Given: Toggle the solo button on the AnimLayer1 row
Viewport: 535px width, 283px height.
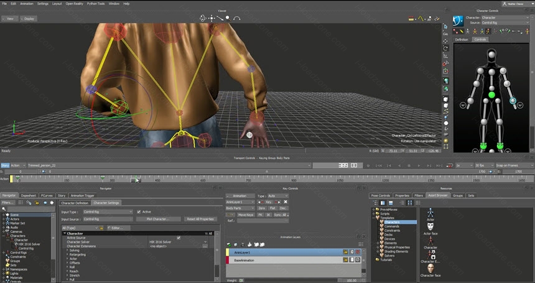Looking at the screenshot, I should coord(351,252).
